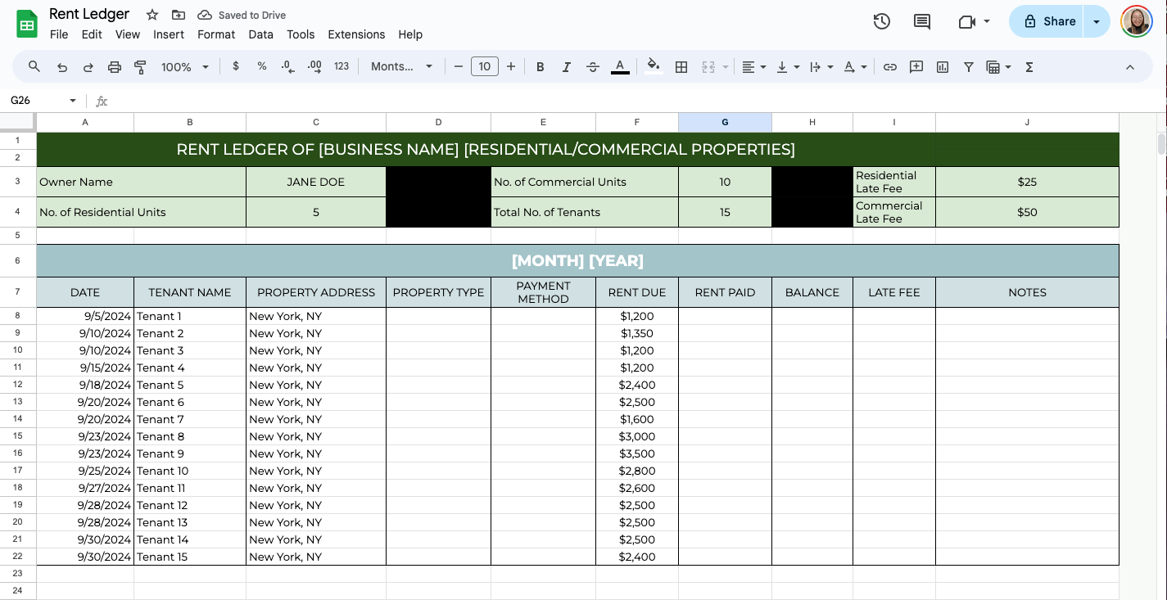Activate the Paint format tool
Image resolution: width=1167 pixels, height=600 pixels.
tap(140, 66)
